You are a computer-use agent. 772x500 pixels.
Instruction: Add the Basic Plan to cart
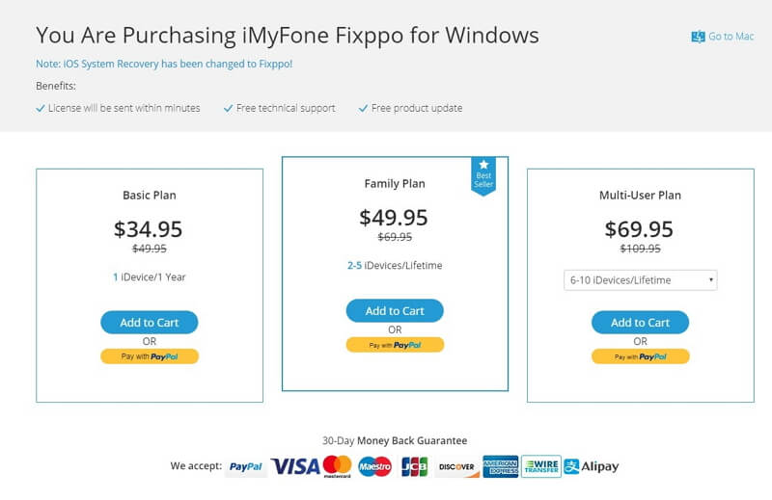150,323
